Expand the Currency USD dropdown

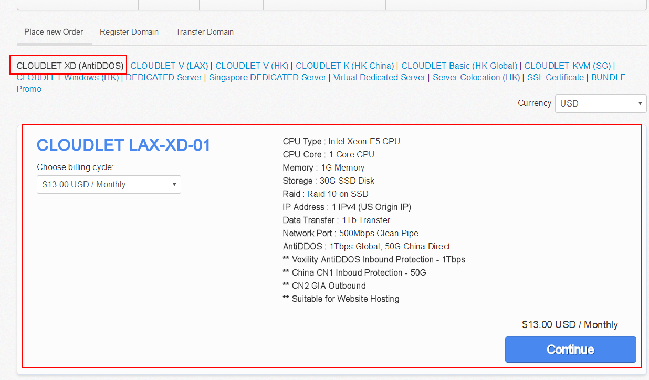(601, 103)
